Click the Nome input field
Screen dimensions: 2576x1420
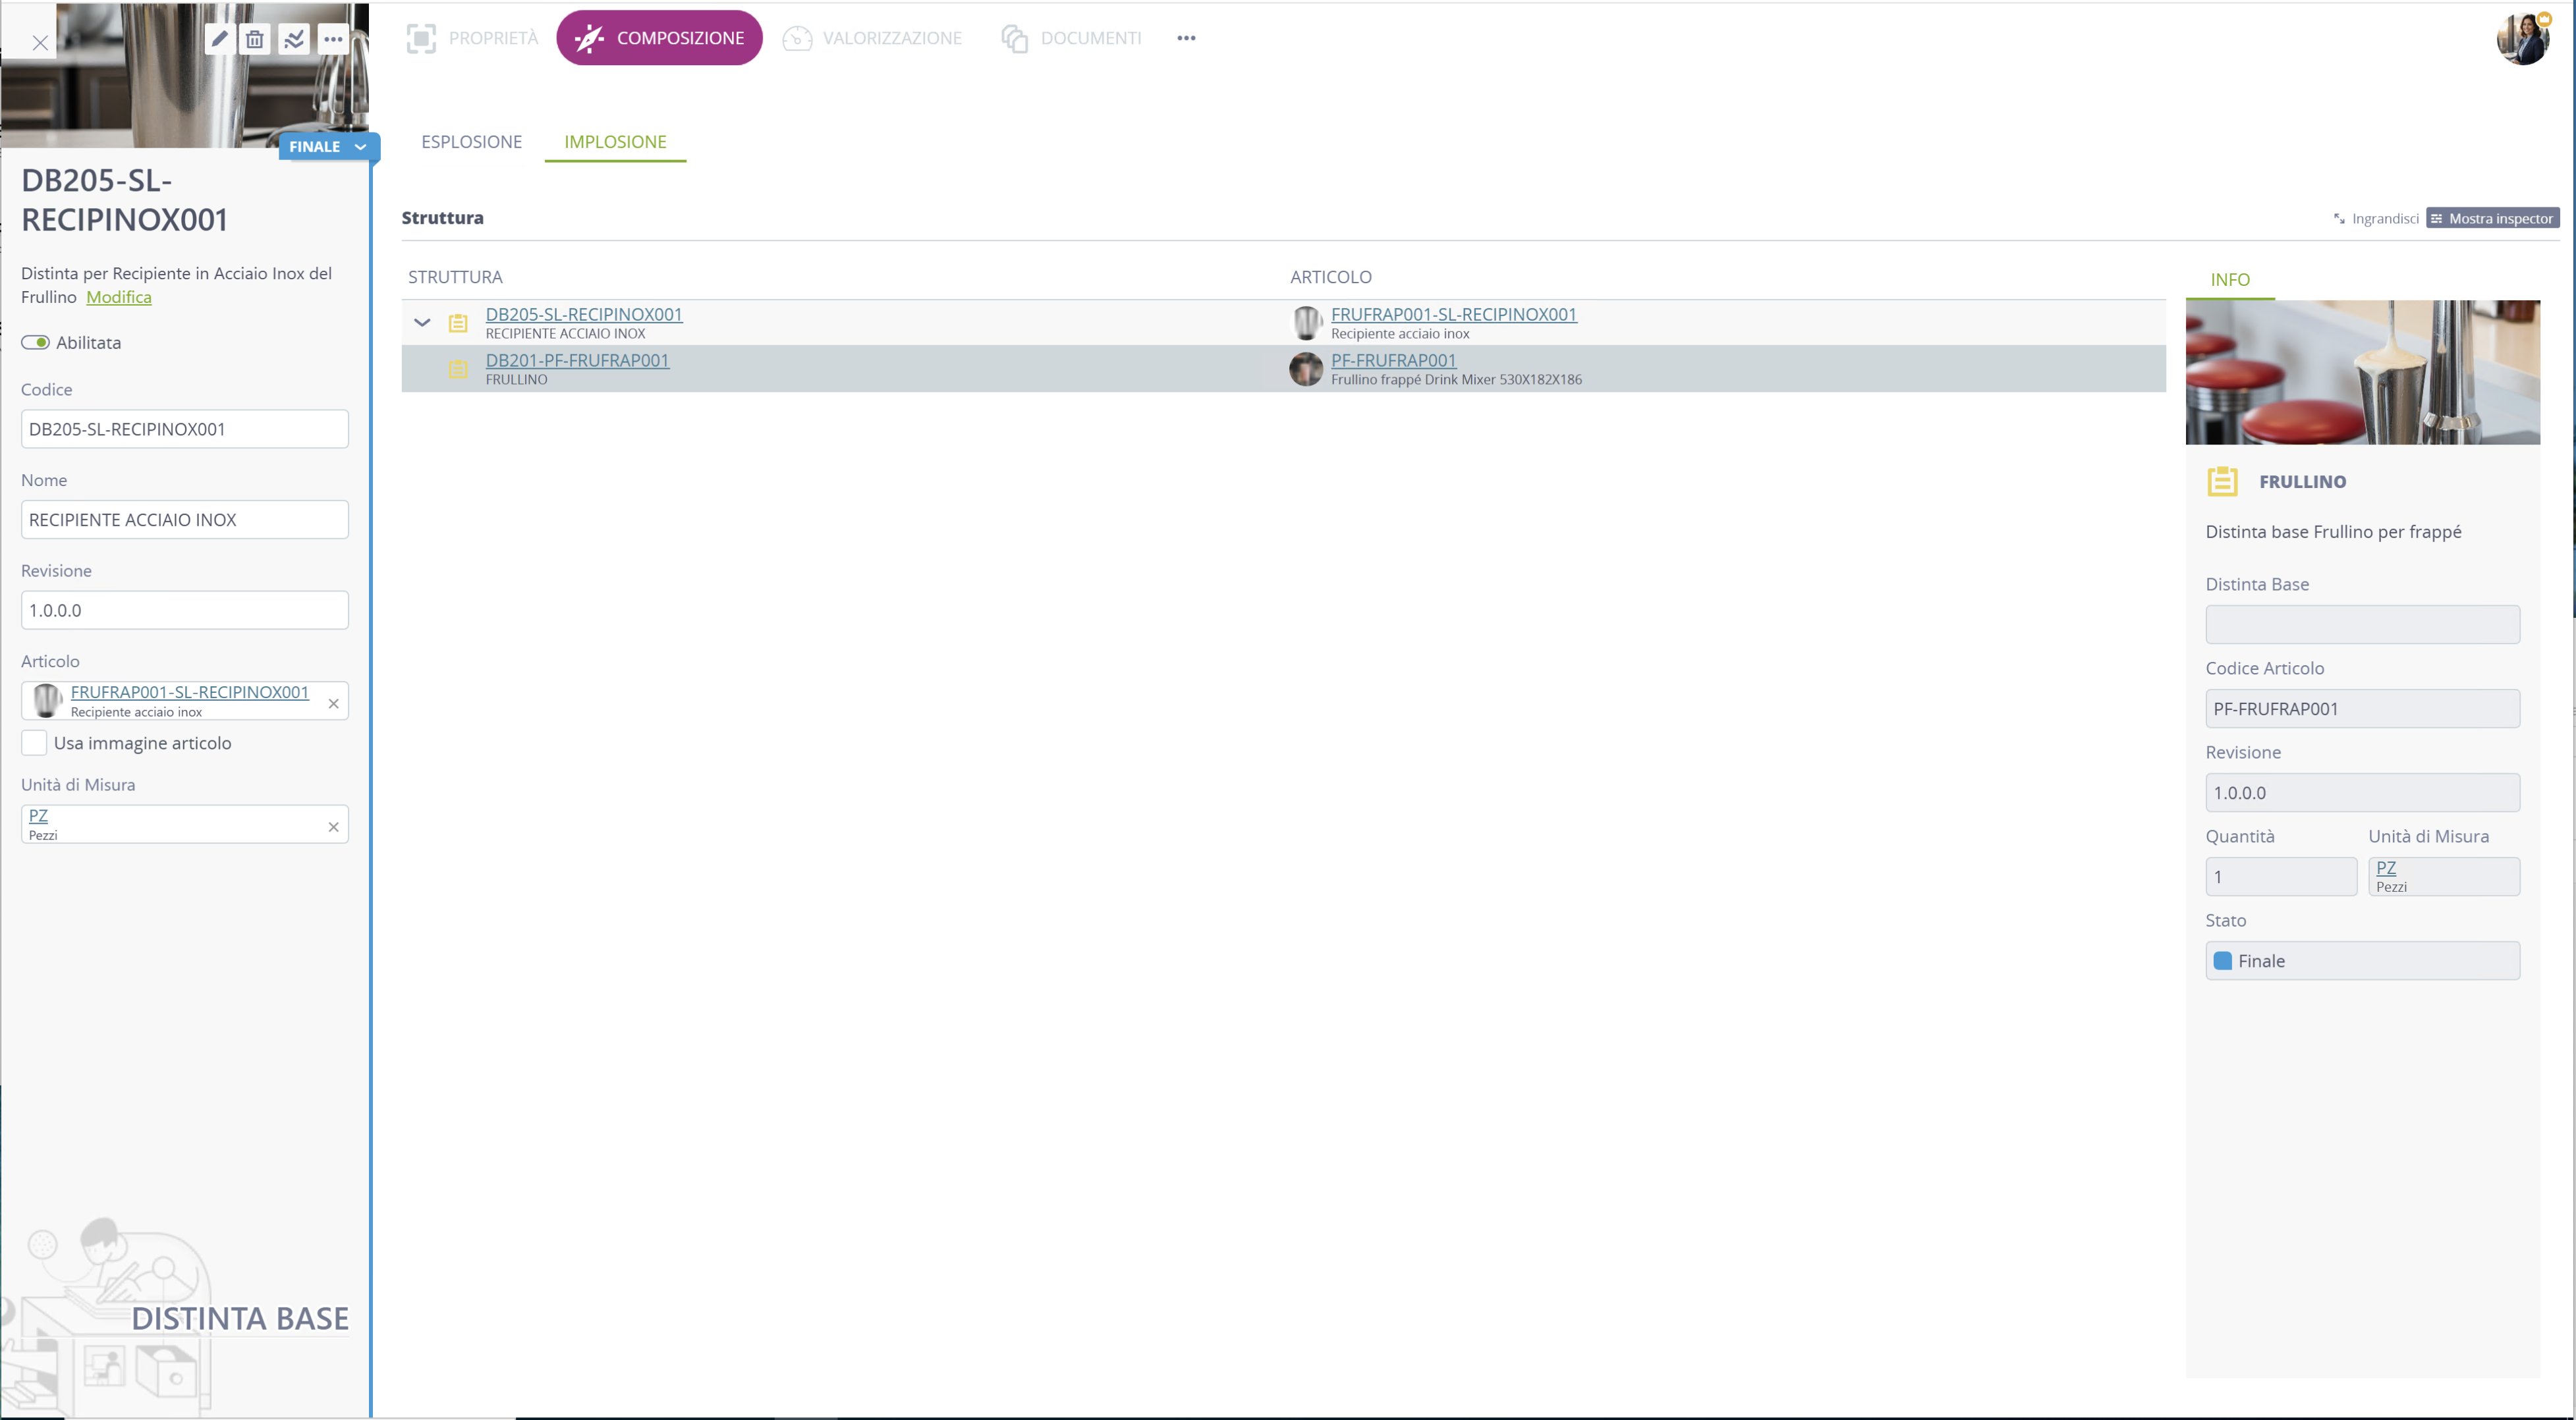point(185,520)
